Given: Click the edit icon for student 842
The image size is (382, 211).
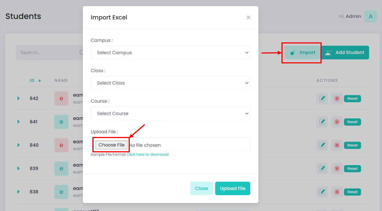Looking at the screenshot, I should 322,98.
